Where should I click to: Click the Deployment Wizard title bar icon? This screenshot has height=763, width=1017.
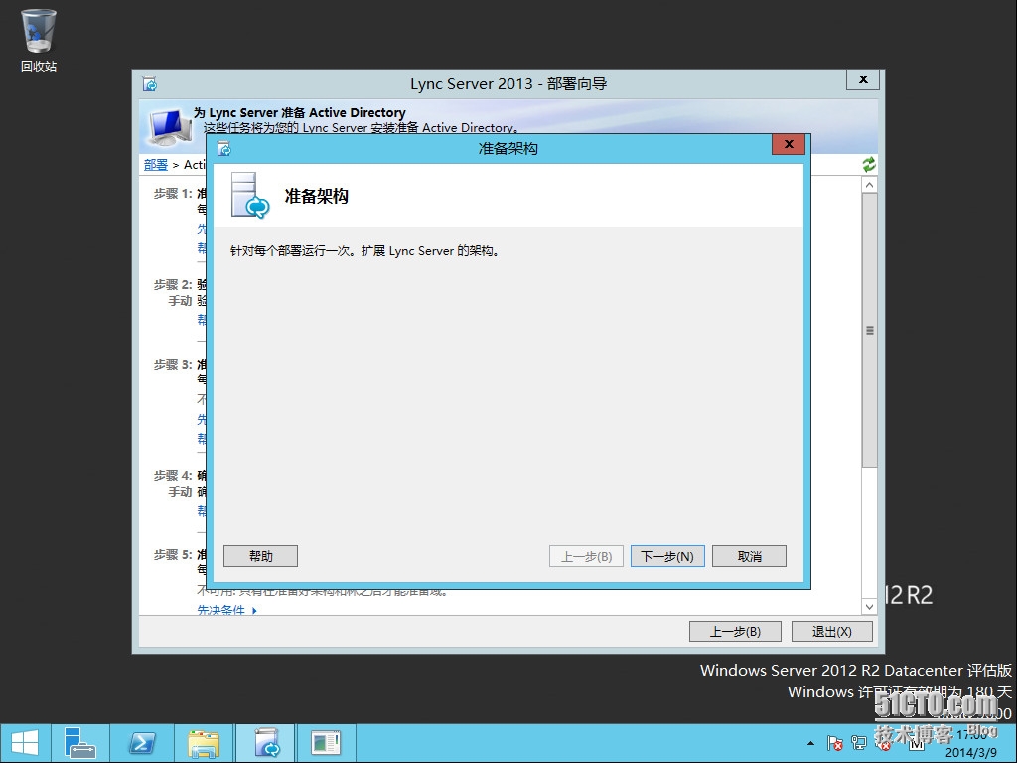point(150,83)
